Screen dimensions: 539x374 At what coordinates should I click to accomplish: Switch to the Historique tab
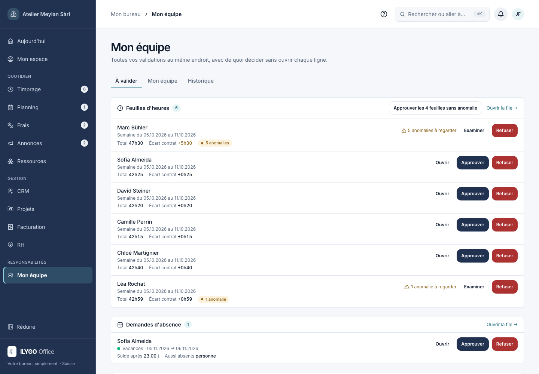coord(201,81)
